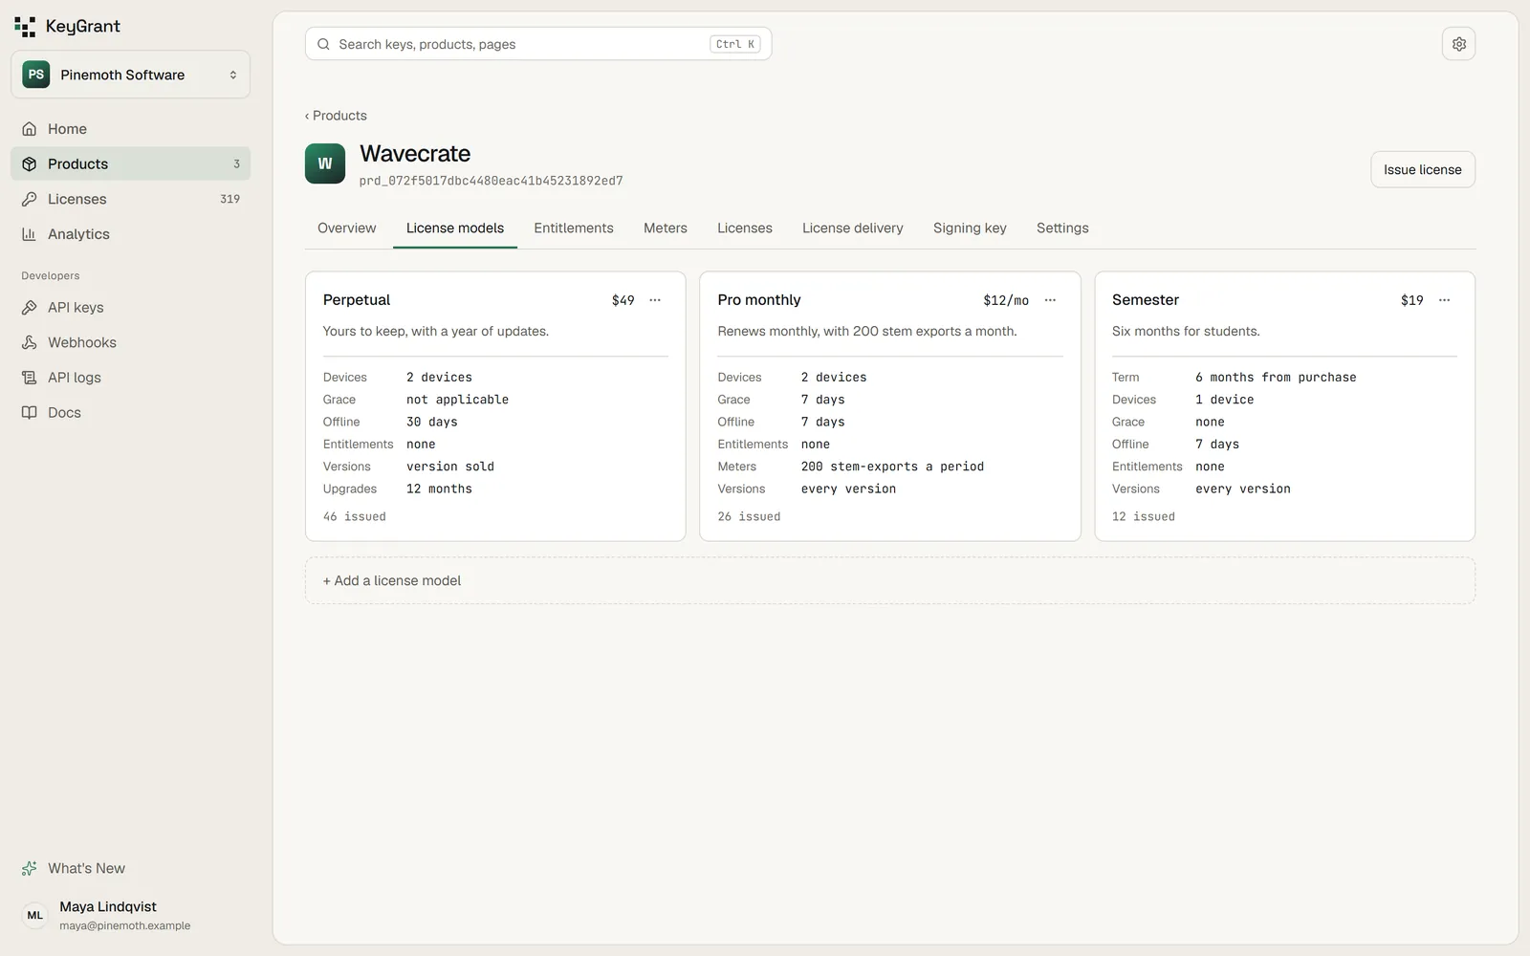
Task: Open Pro monthly model options menu
Action: (1050, 300)
